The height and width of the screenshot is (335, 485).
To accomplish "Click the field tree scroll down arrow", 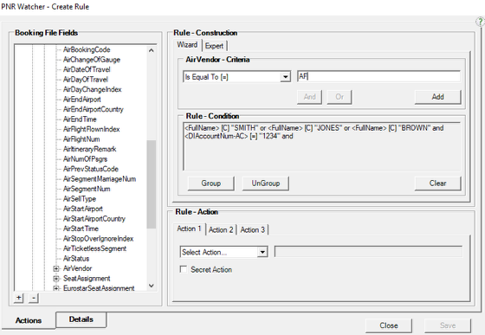I will point(152,286).
